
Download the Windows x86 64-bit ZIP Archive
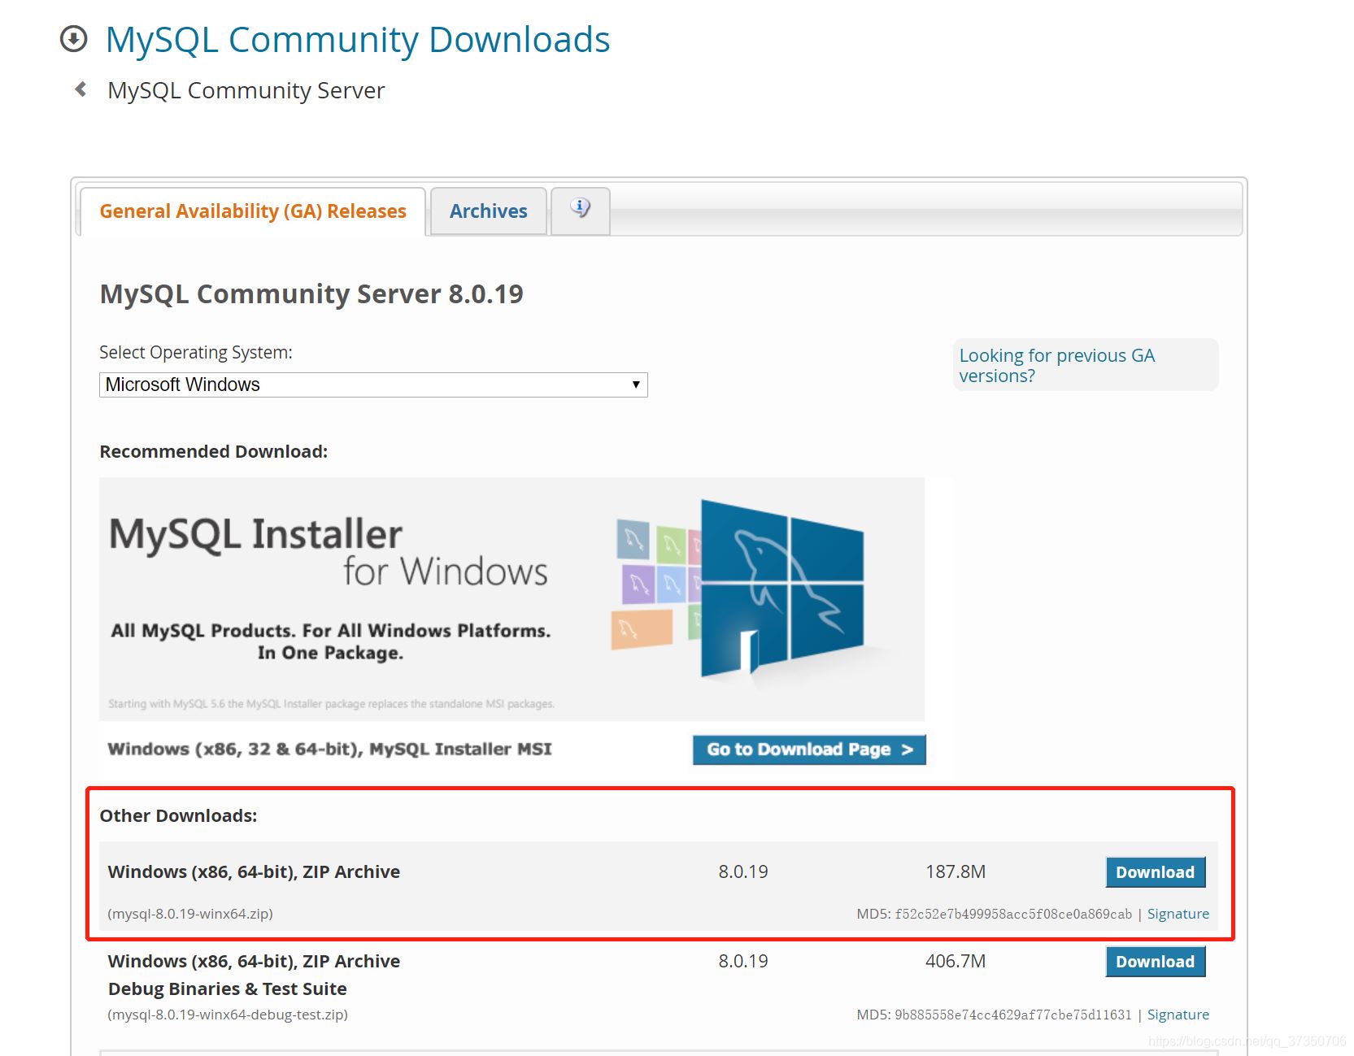click(x=1155, y=871)
